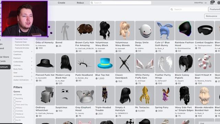This screenshot has width=220, height=124.
Task: Open the Voluminous Wavy Blonde image
Action: 125,31
